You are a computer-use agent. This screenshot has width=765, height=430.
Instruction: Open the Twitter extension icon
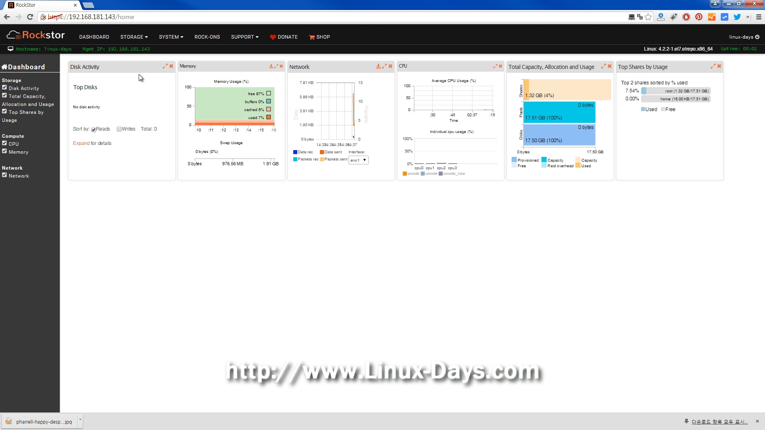pos(737,17)
